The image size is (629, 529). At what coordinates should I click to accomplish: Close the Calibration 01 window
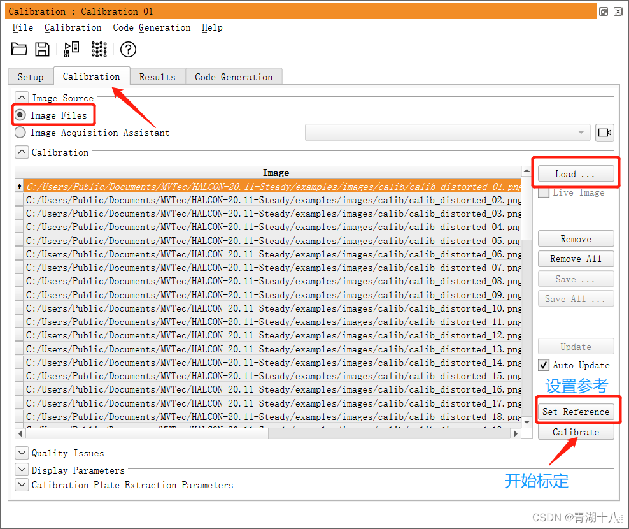[618, 11]
